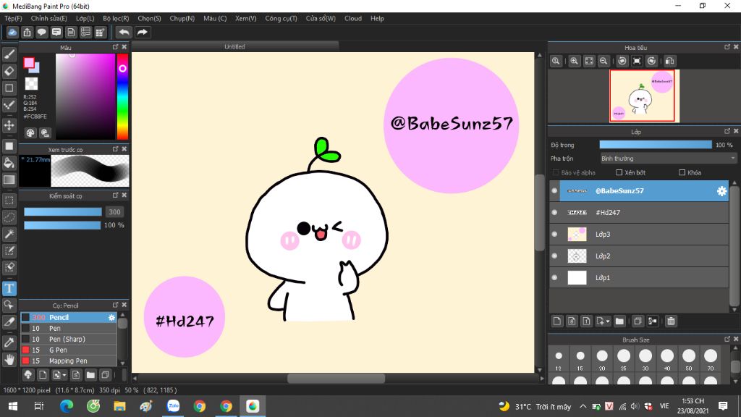Show hidden system tray icons
The width and height of the screenshot is (741, 417).
coord(583,406)
